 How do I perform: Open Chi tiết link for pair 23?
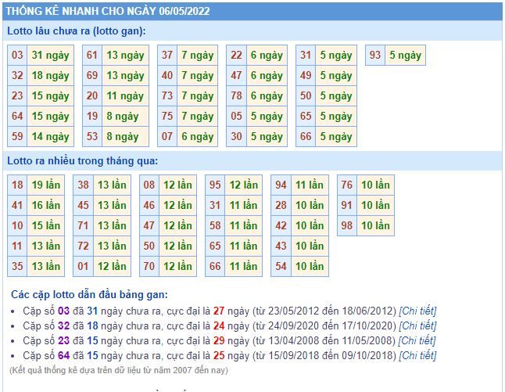pyautogui.click(x=417, y=340)
